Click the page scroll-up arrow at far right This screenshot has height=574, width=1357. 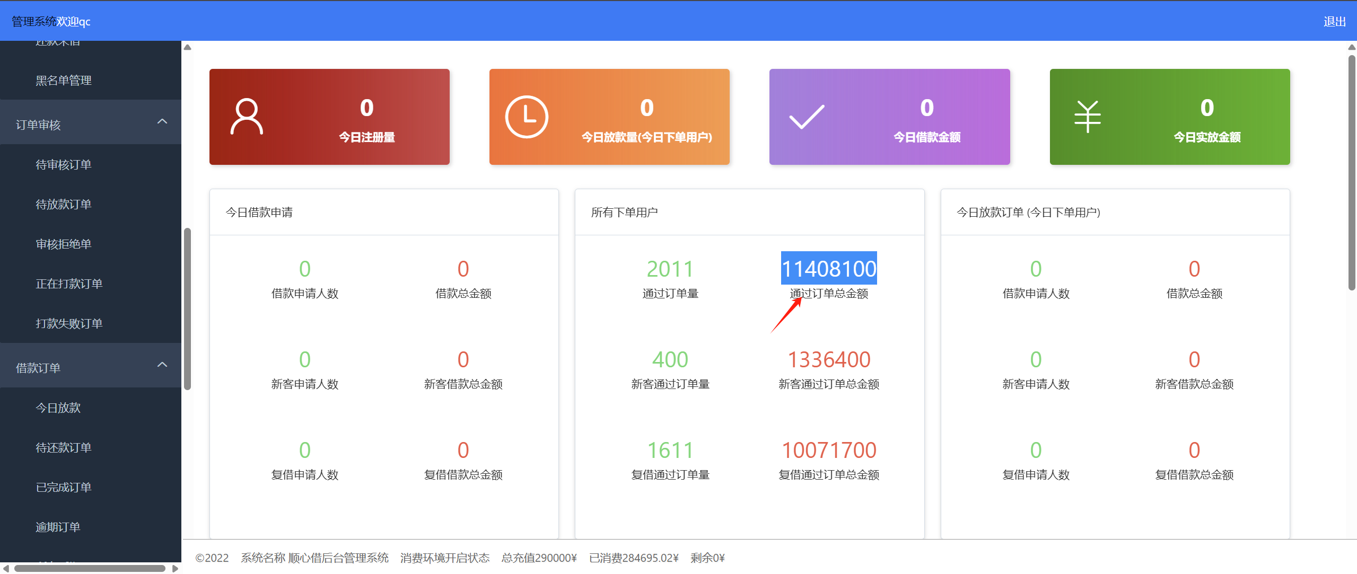point(1352,48)
